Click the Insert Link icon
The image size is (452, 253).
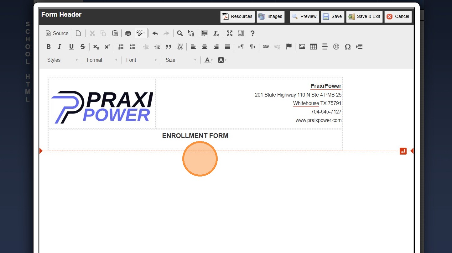coord(266,47)
